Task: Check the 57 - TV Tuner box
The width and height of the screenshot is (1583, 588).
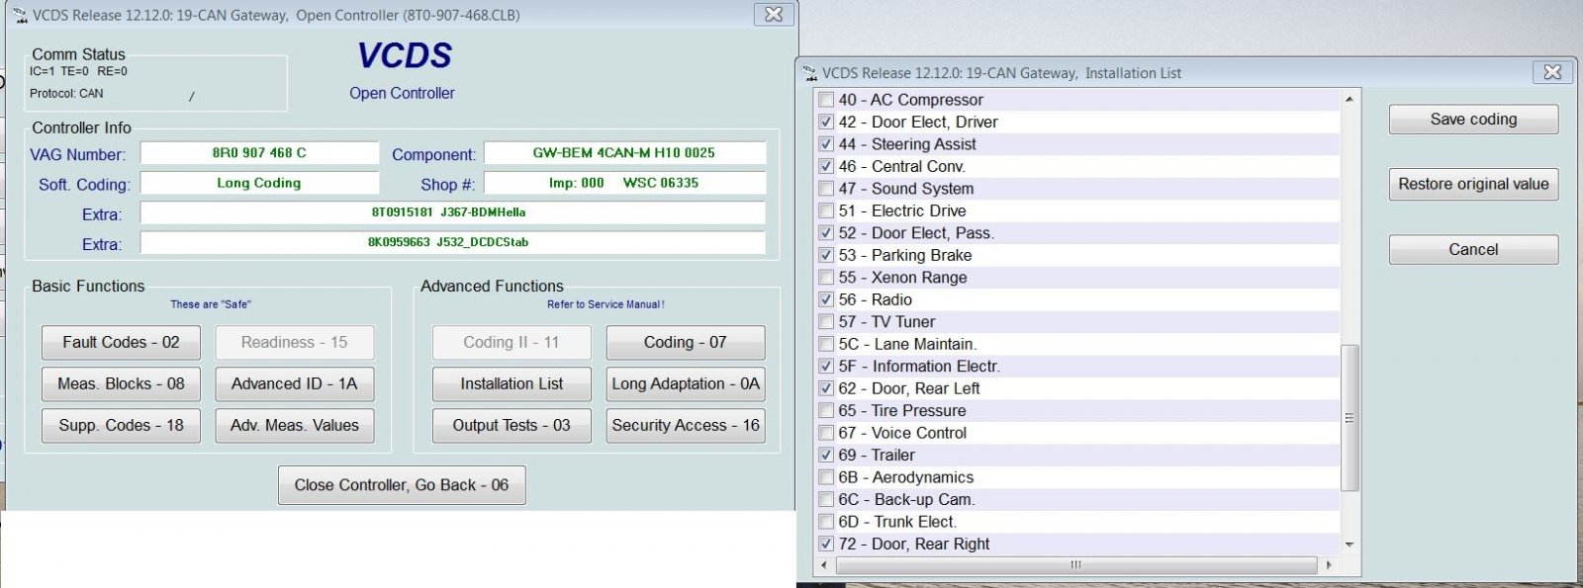Action: (826, 322)
